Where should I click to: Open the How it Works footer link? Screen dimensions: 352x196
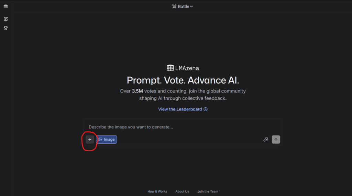click(x=157, y=192)
